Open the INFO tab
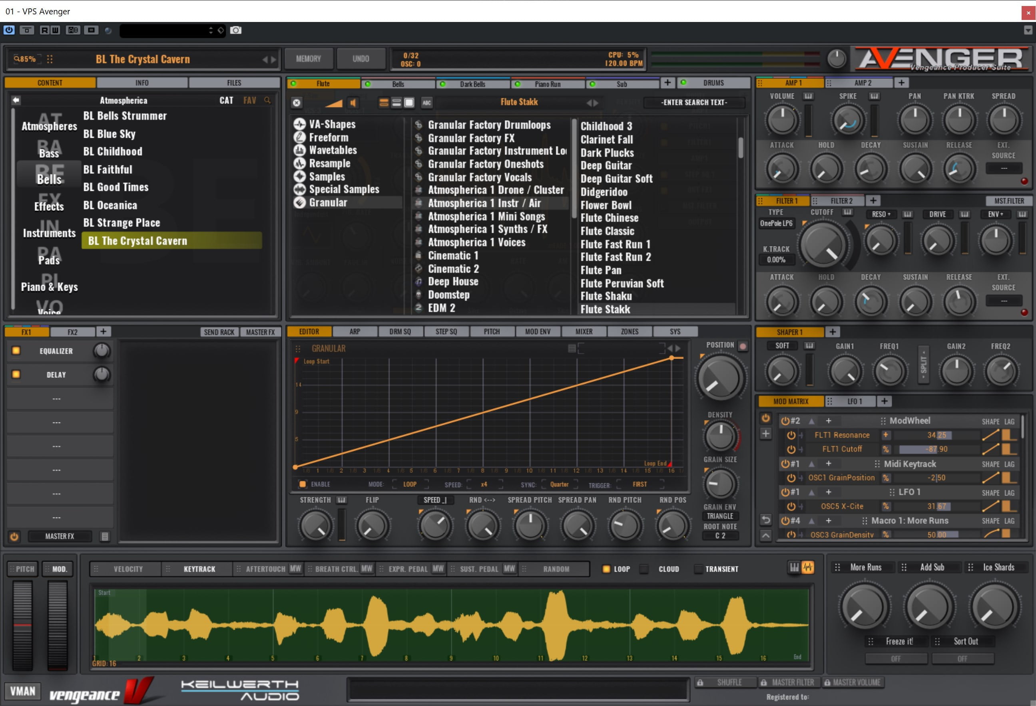Viewport: 1036px width, 706px height. pyautogui.click(x=142, y=83)
